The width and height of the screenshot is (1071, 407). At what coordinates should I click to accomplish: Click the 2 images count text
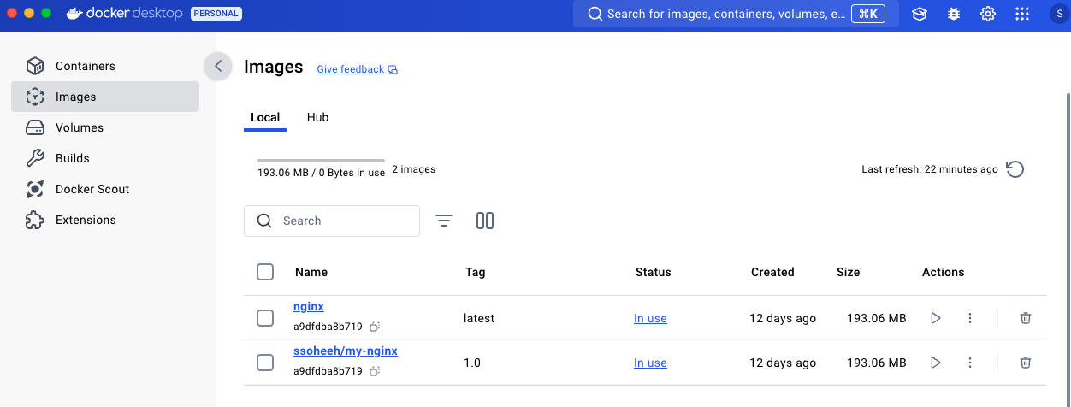413,169
